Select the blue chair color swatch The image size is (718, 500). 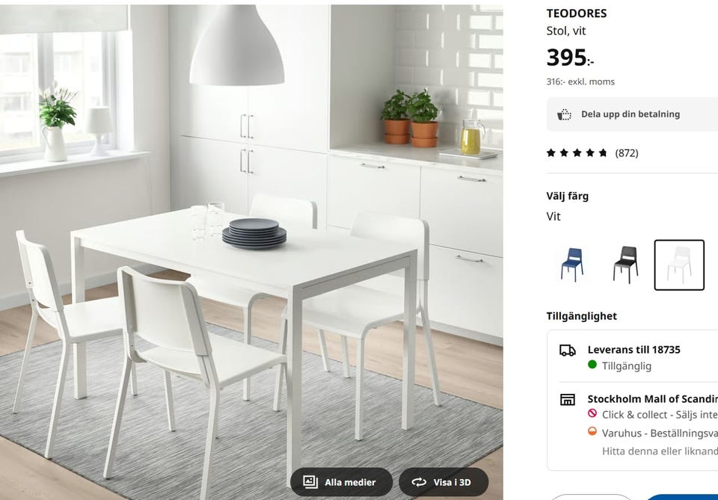(x=572, y=265)
